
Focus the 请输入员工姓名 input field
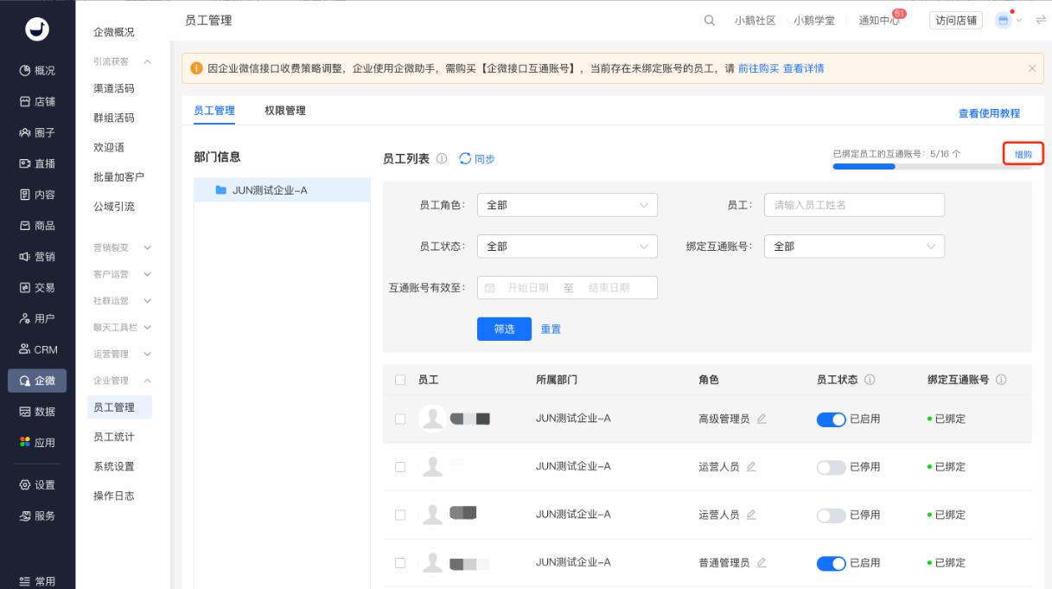[x=854, y=205]
